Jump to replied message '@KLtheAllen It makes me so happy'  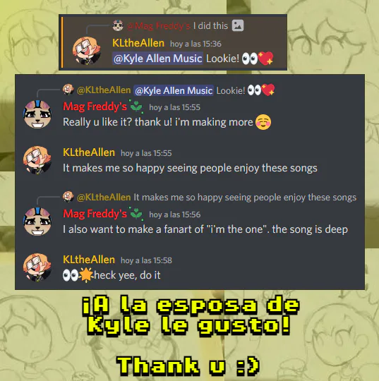coord(217,198)
